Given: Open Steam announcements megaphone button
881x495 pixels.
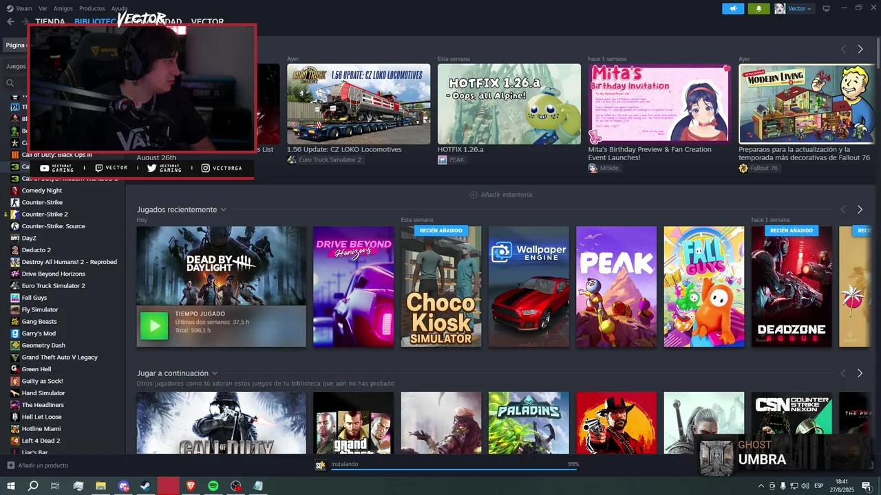Looking at the screenshot, I should tap(732, 8).
